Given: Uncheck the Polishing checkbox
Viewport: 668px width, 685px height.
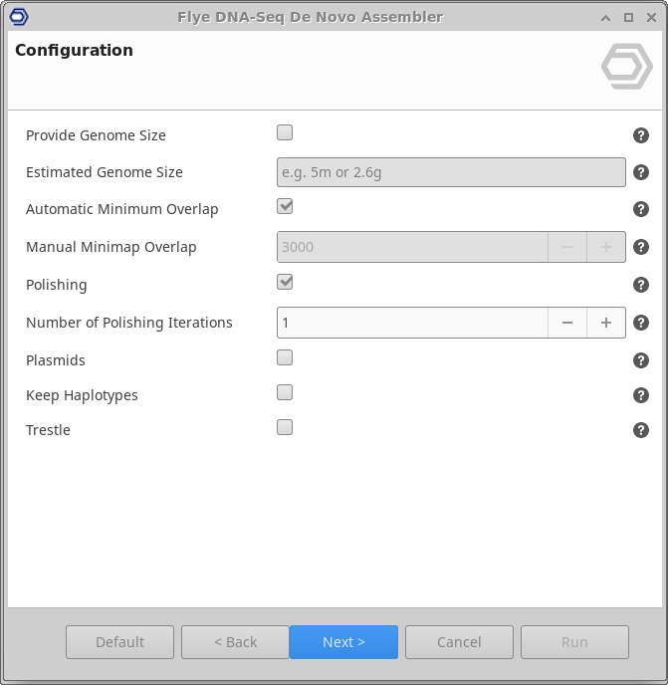Looking at the screenshot, I should [x=285, y=282].
